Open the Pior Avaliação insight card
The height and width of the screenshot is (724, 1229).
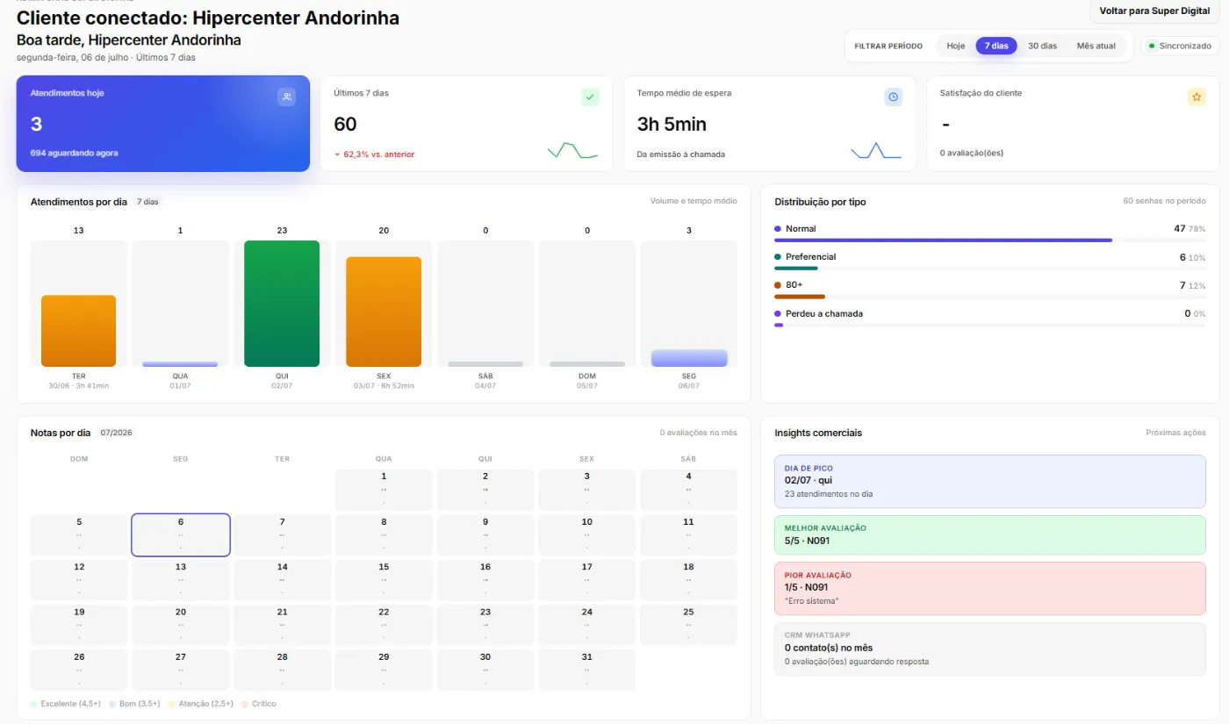coord(990,588)
